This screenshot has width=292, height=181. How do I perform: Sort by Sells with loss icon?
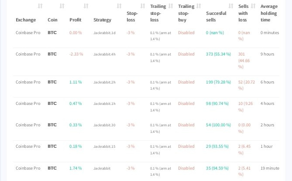click(253, 6)
